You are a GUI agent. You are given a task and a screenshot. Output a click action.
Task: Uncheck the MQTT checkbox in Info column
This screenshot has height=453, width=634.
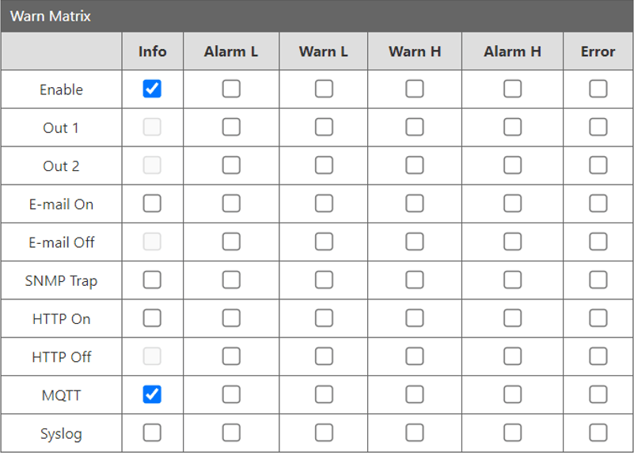152,394
